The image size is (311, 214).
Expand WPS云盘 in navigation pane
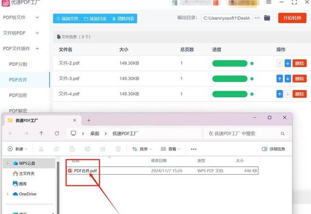pos(7,163)
